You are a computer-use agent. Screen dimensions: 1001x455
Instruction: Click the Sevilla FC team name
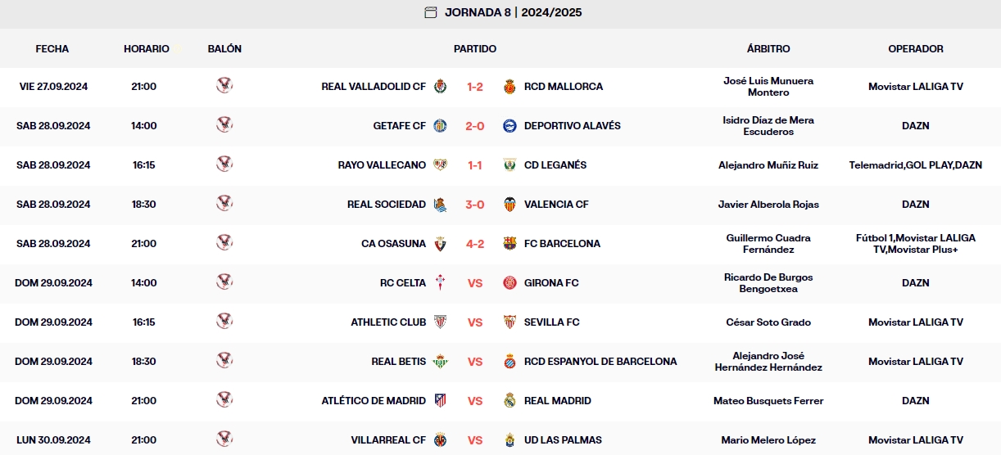click(x=551, y=322)
